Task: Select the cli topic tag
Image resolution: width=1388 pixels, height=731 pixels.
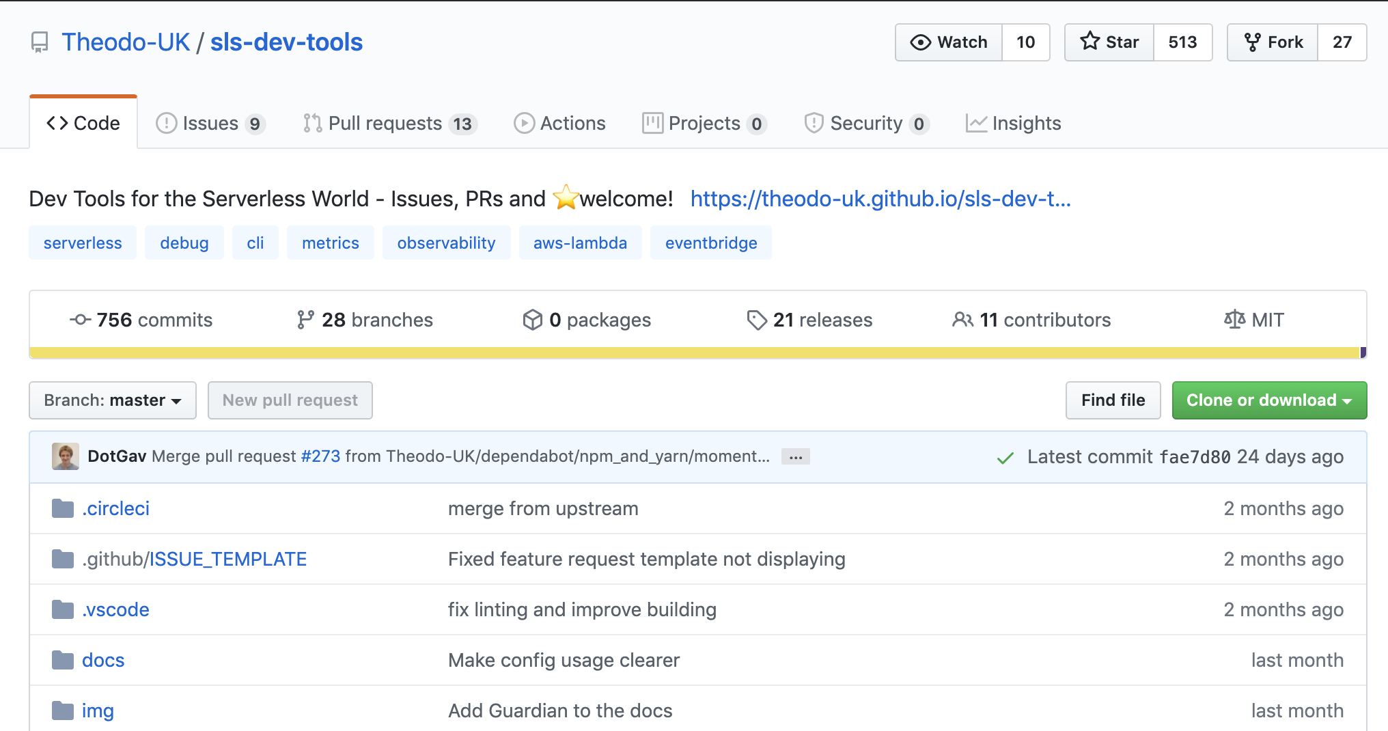Action: coord(255,243)
